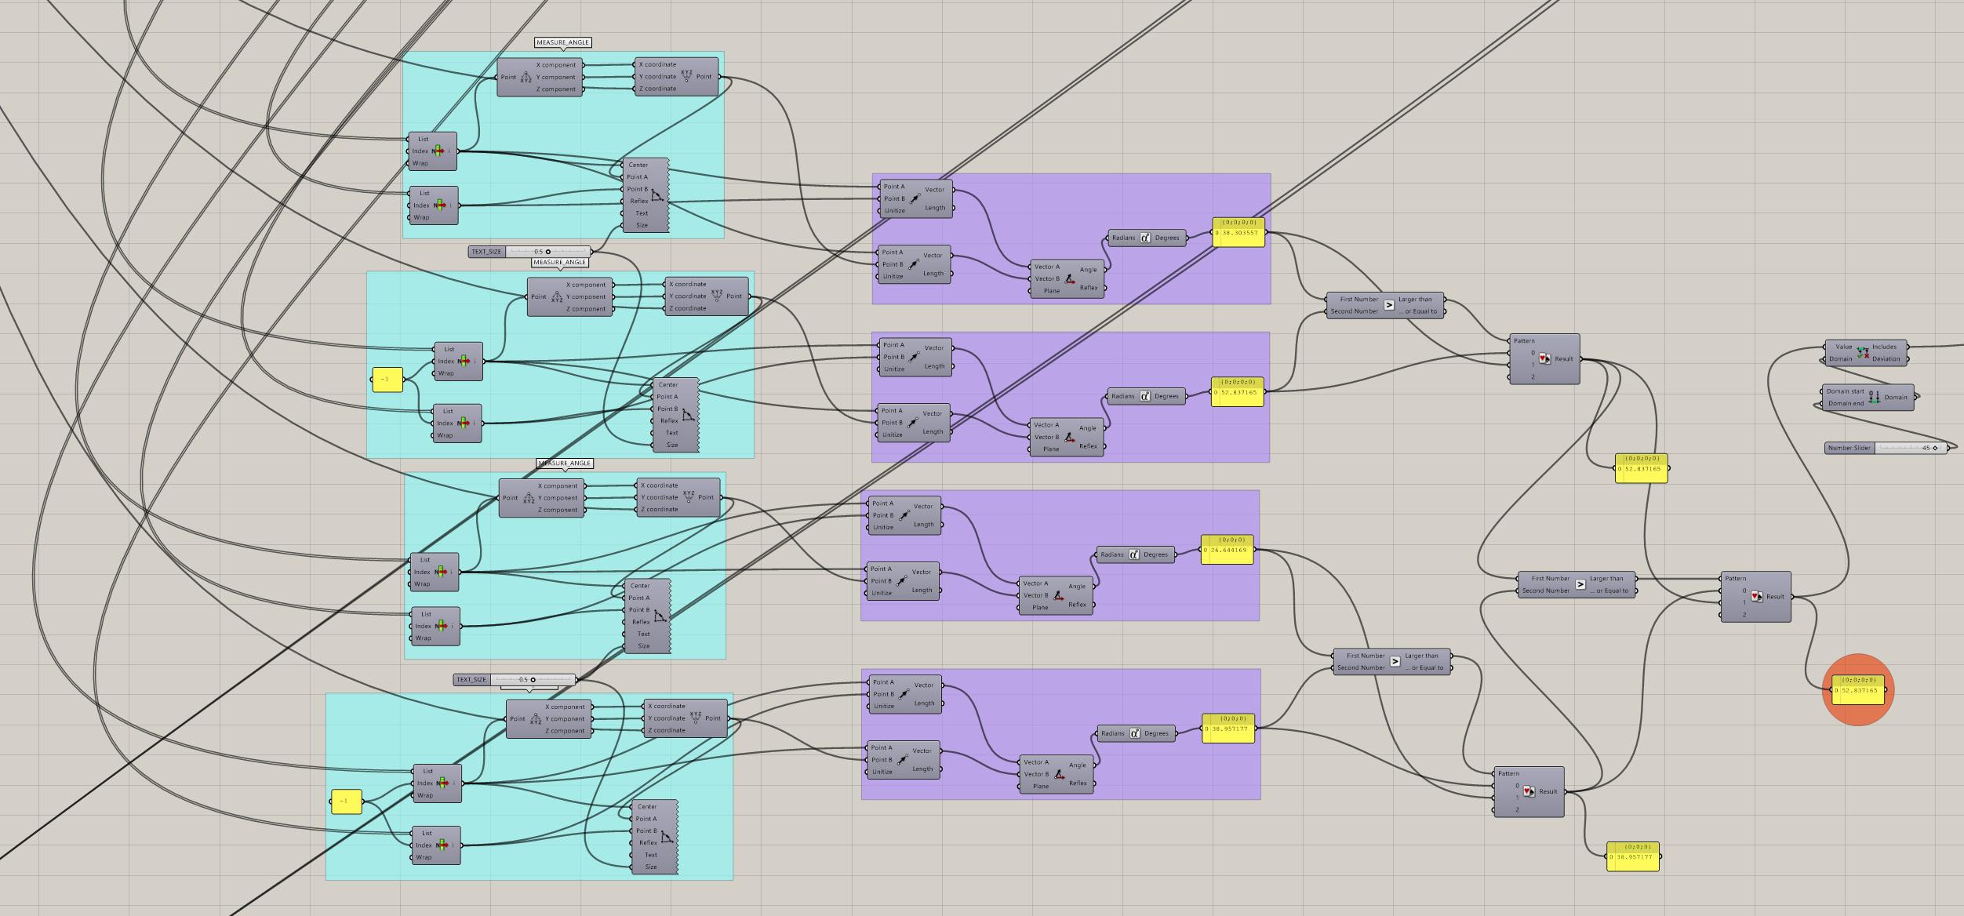Click the Domain output label on Construct Domain
This screenshot has height=916, width=1964.
tap(1896, 397)
